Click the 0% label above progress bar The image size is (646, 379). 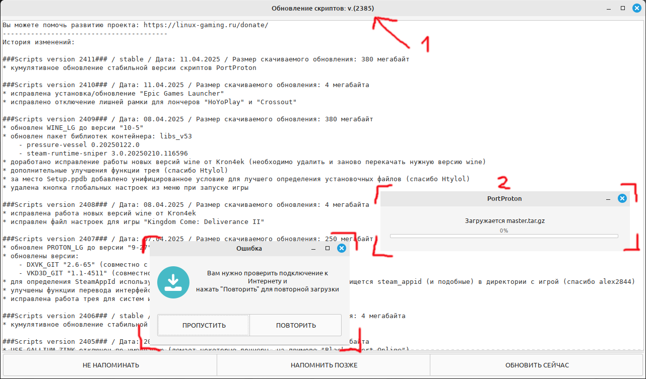click(x=504, y=231)
